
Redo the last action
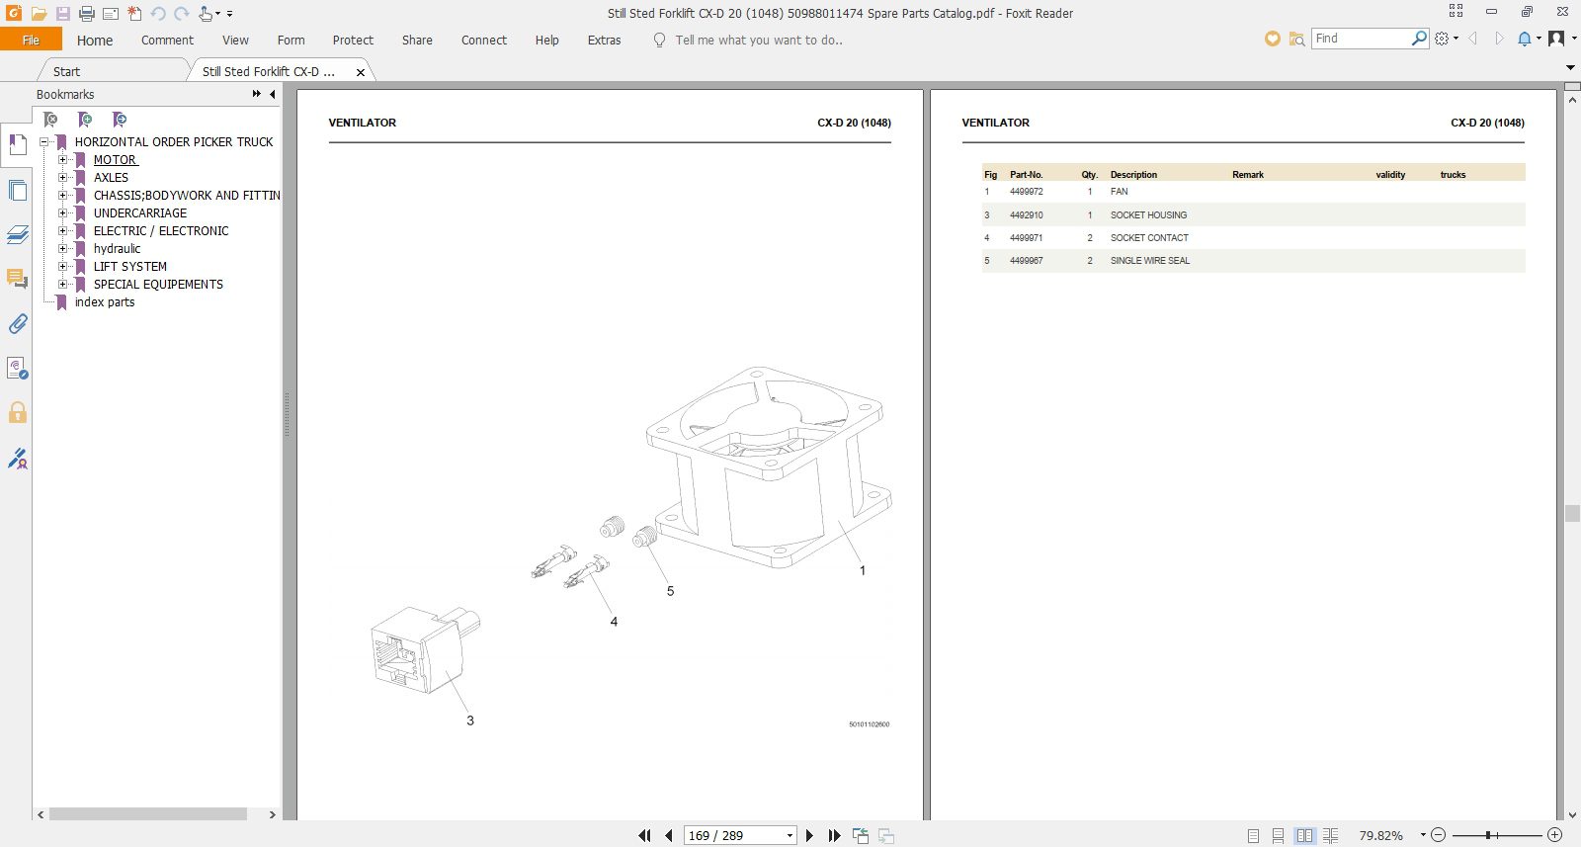tap(181, 14)
